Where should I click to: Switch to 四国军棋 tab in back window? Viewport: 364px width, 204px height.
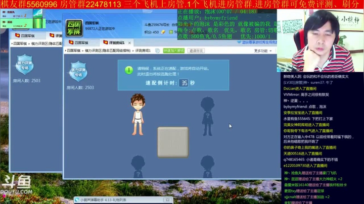27,36
